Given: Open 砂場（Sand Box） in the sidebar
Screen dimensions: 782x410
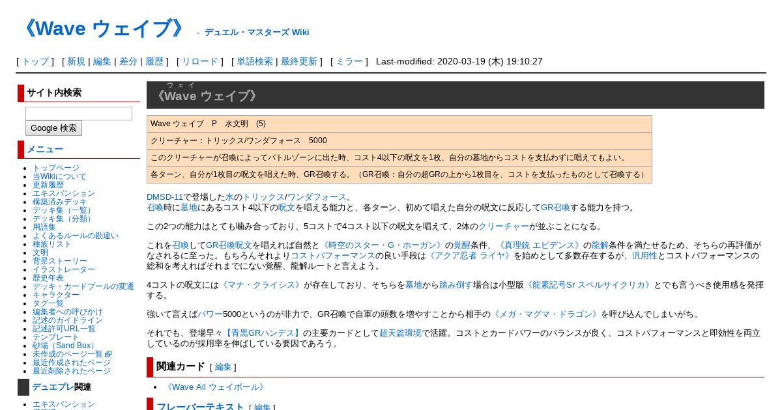Looking at the screenshot, I should coord(66,346).
